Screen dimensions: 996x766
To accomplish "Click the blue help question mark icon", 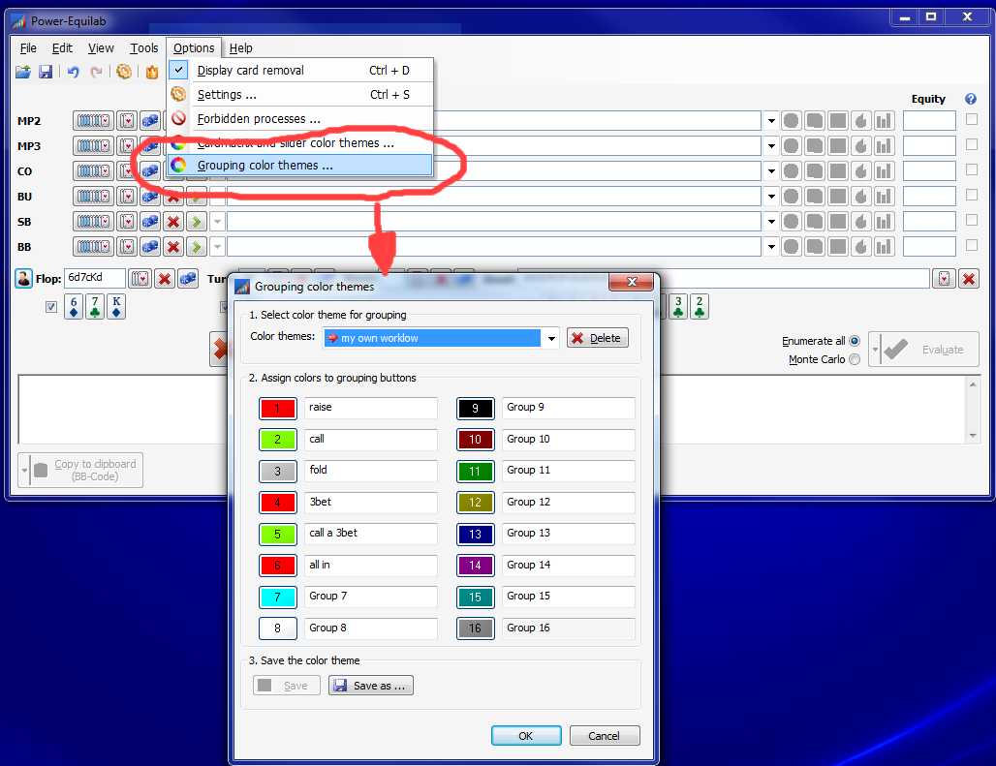I will (971, 99).
